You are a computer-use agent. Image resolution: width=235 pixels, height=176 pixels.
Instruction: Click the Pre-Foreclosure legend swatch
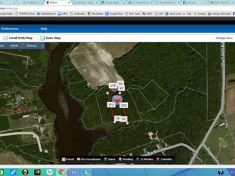tap(78, 159)
